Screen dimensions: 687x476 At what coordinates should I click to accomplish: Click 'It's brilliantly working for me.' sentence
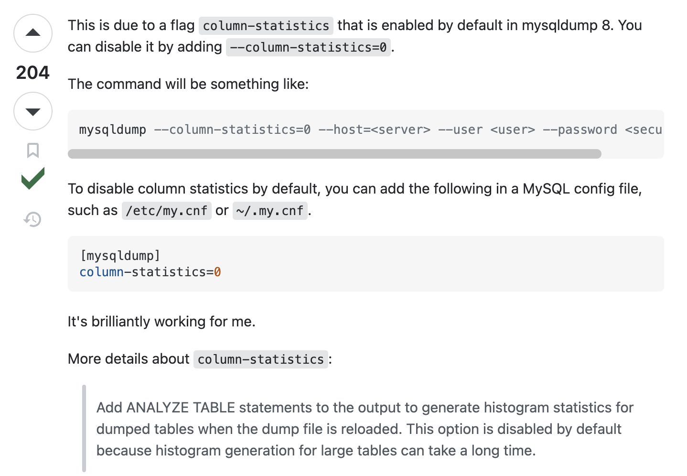[161, 322]
